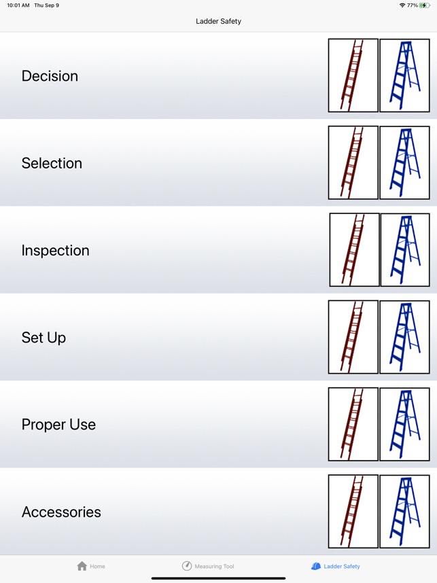Open the Decision section row

(163, 75)
